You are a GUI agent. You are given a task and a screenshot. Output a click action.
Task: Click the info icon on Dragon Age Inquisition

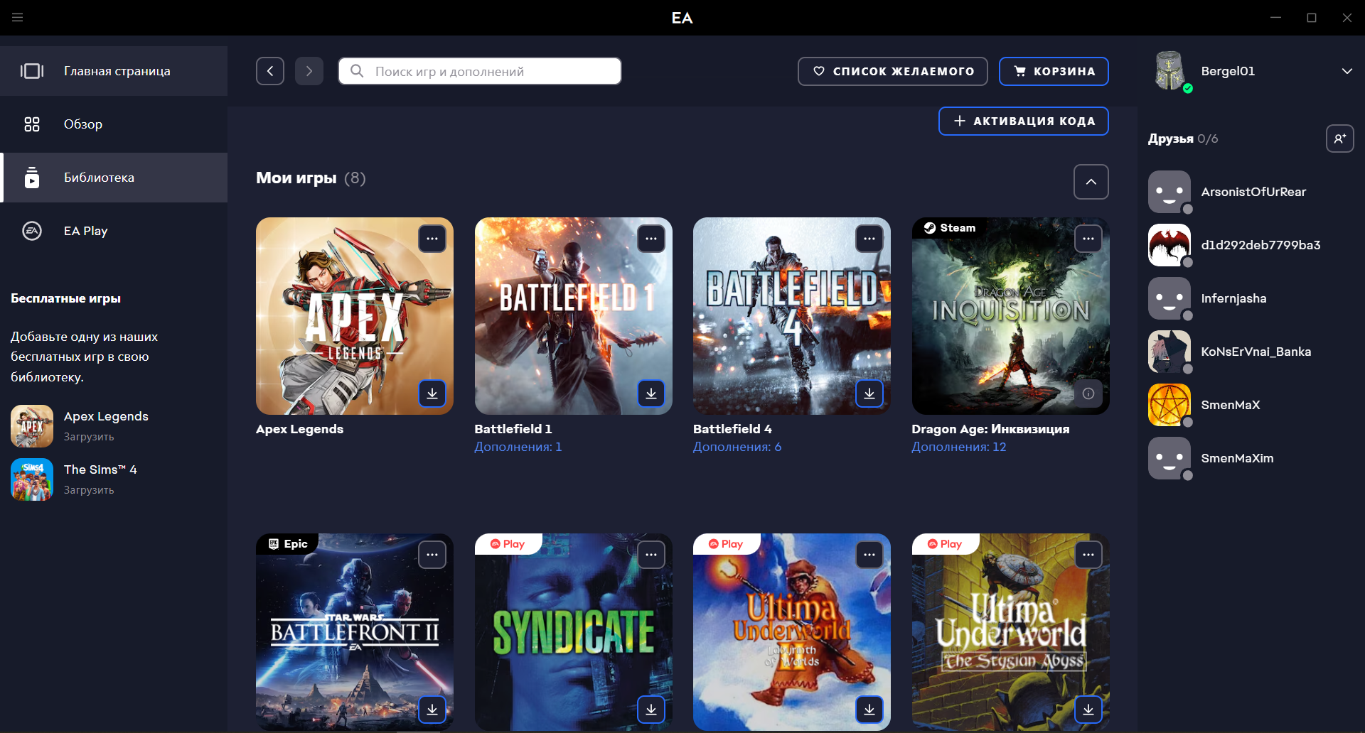click(1088, 393)
